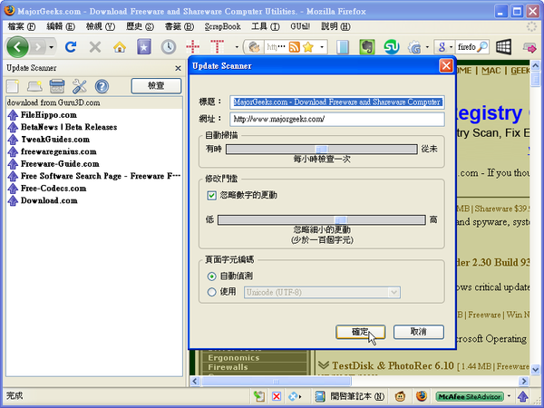544x408 pixels.
Task: Open the History clock icon
Action: (169, 47)
